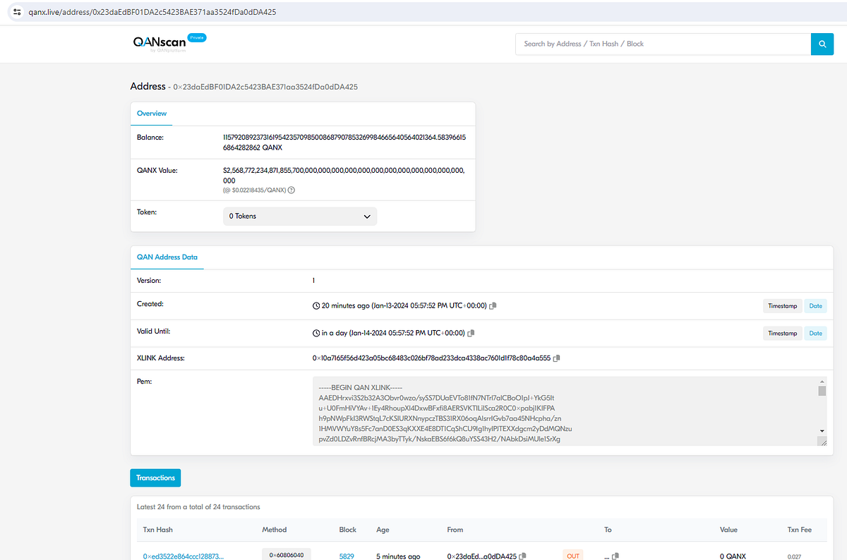Toggle the Created row to Timestamp view
The width and height of the screenshot is (847, 560).
[782, 305]
